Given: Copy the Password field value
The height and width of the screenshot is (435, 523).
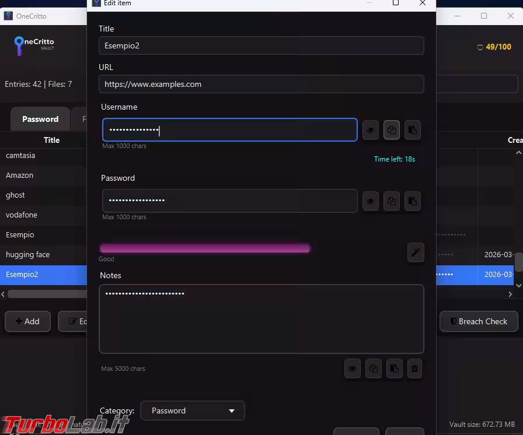Looking at the screenshot, I should pos(392,201).
